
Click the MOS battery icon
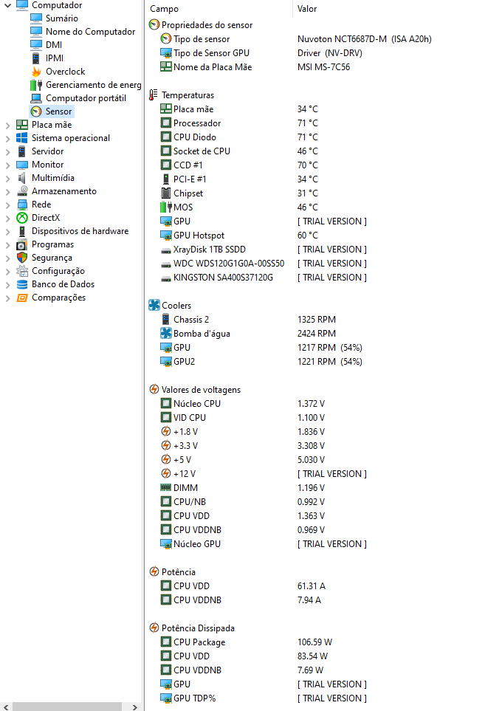click(166, 207)
